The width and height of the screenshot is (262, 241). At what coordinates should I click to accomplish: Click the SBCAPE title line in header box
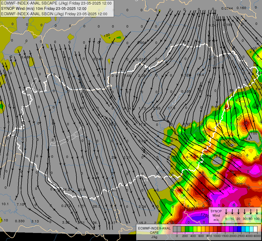click(x=56, y=3)
